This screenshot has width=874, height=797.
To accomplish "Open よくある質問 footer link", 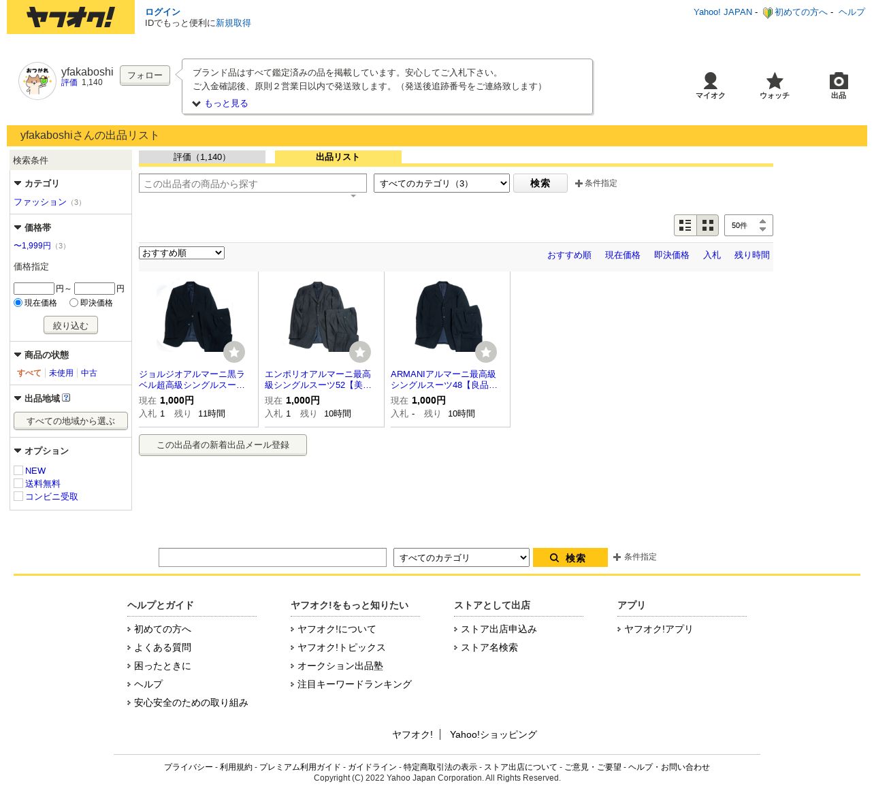I will (163, 647).
